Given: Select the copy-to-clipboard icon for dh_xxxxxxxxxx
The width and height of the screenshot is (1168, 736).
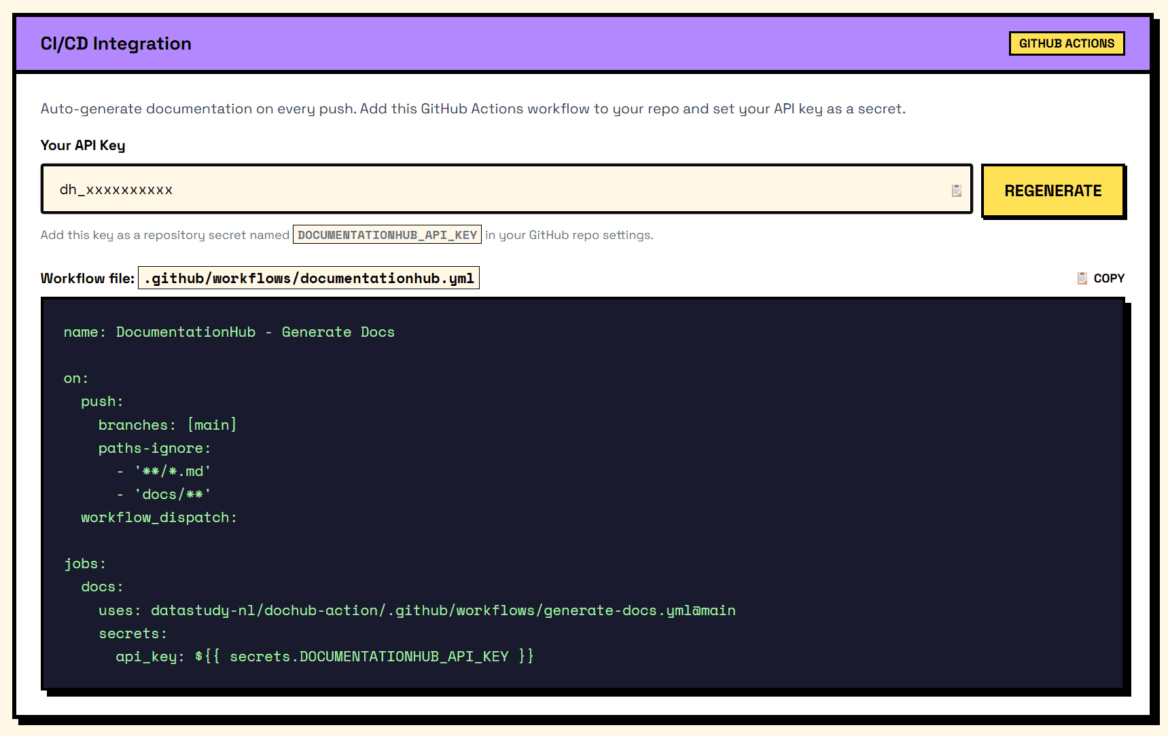Looking at the screenshot, I should coord(957,190).
